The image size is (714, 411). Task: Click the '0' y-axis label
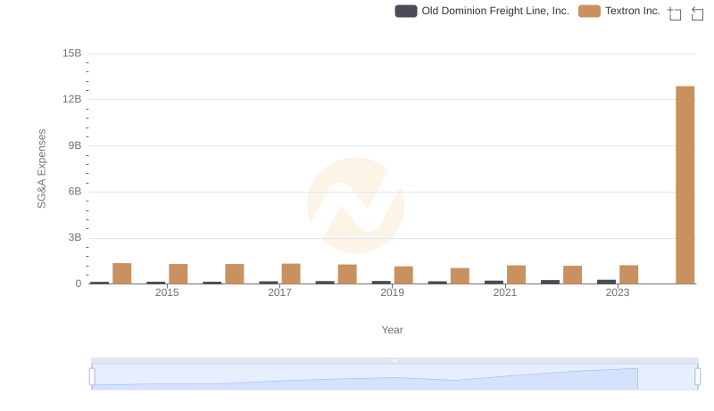(79, 284)
